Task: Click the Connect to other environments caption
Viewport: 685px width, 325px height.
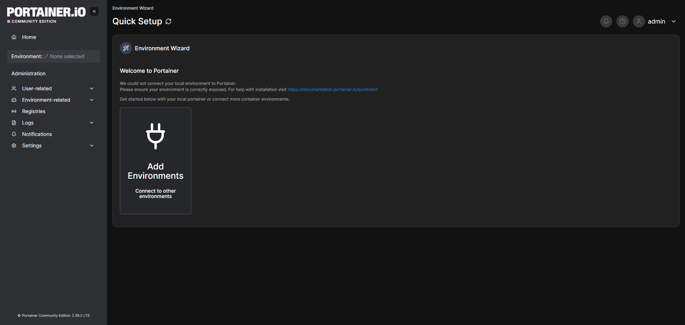Action: tap(156, 194)
